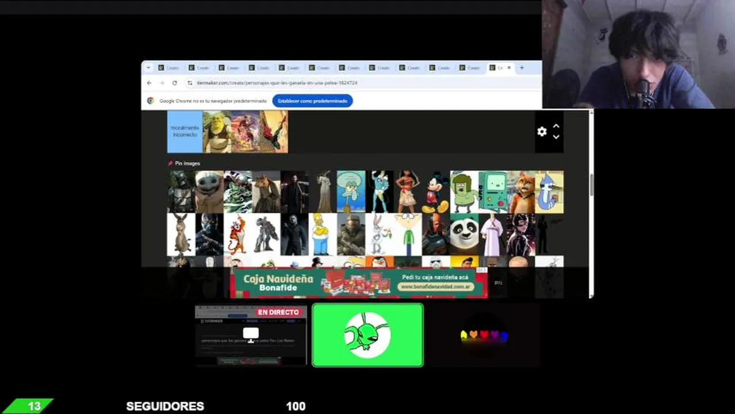This screenshot has width=735, height=414.
Task: Pick the Squidward image
Action: tap(351, 192)
